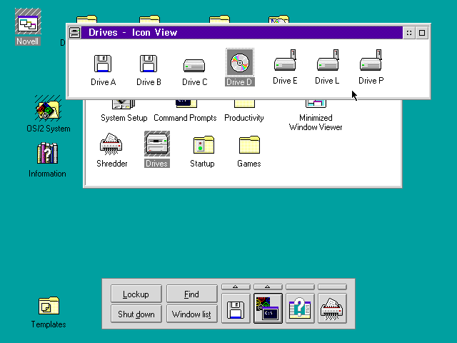Select the Novell icon on desktop
Viewport: 457px width, 343px height.
(x=28, y=21)
